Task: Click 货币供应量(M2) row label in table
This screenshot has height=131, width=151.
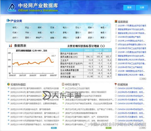Action: coord(68,77)
